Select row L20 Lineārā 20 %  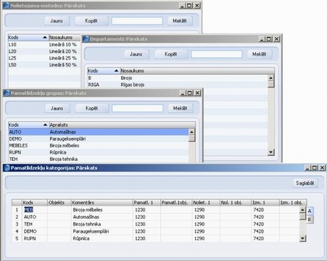pos(44,51)
